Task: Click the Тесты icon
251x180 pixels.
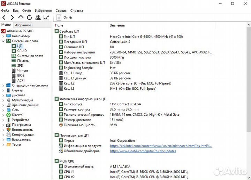Action: pos(8,145)
